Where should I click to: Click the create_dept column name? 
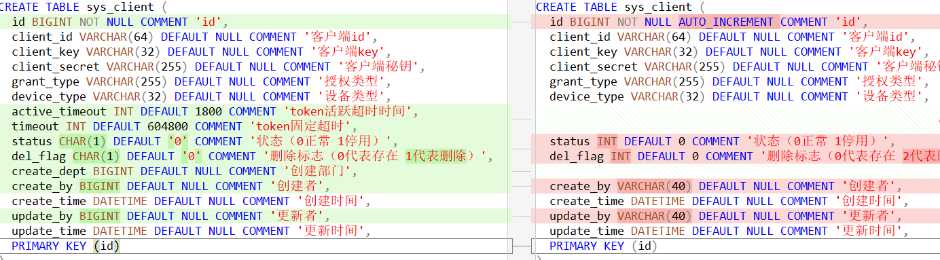49,171
